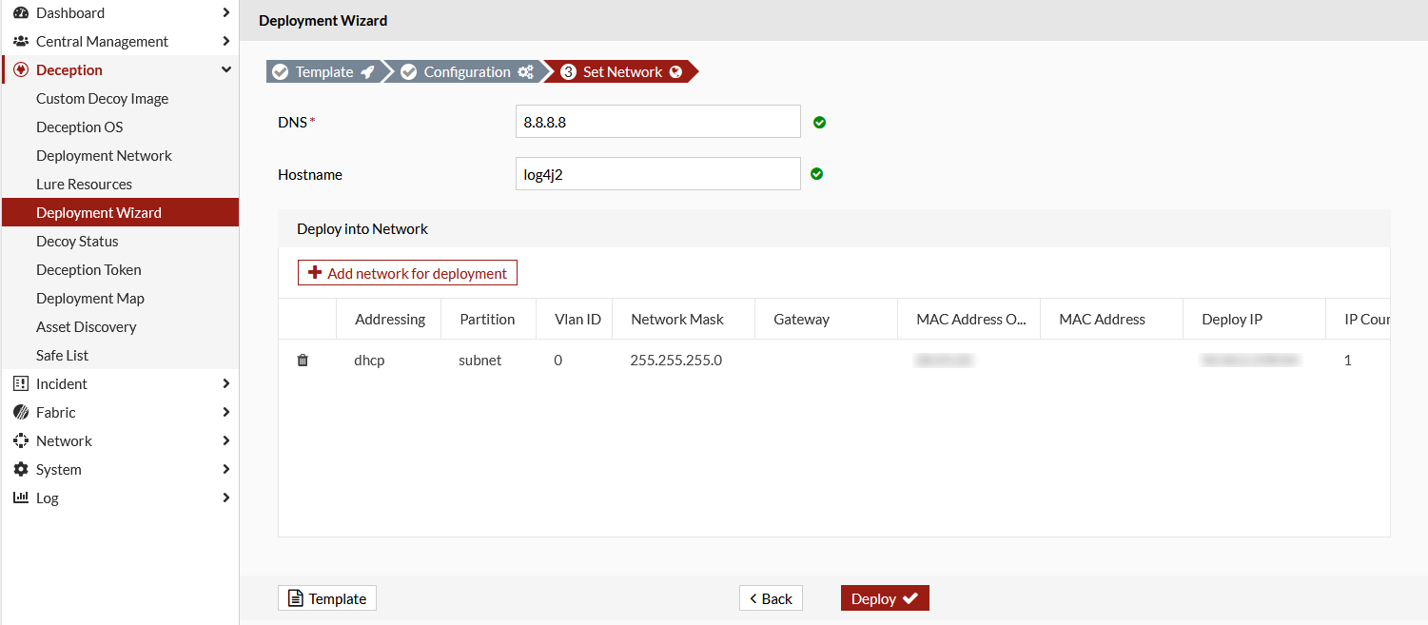Open Deployment Map page
This screenshot has height=625, width=1428.
point(120,299)
